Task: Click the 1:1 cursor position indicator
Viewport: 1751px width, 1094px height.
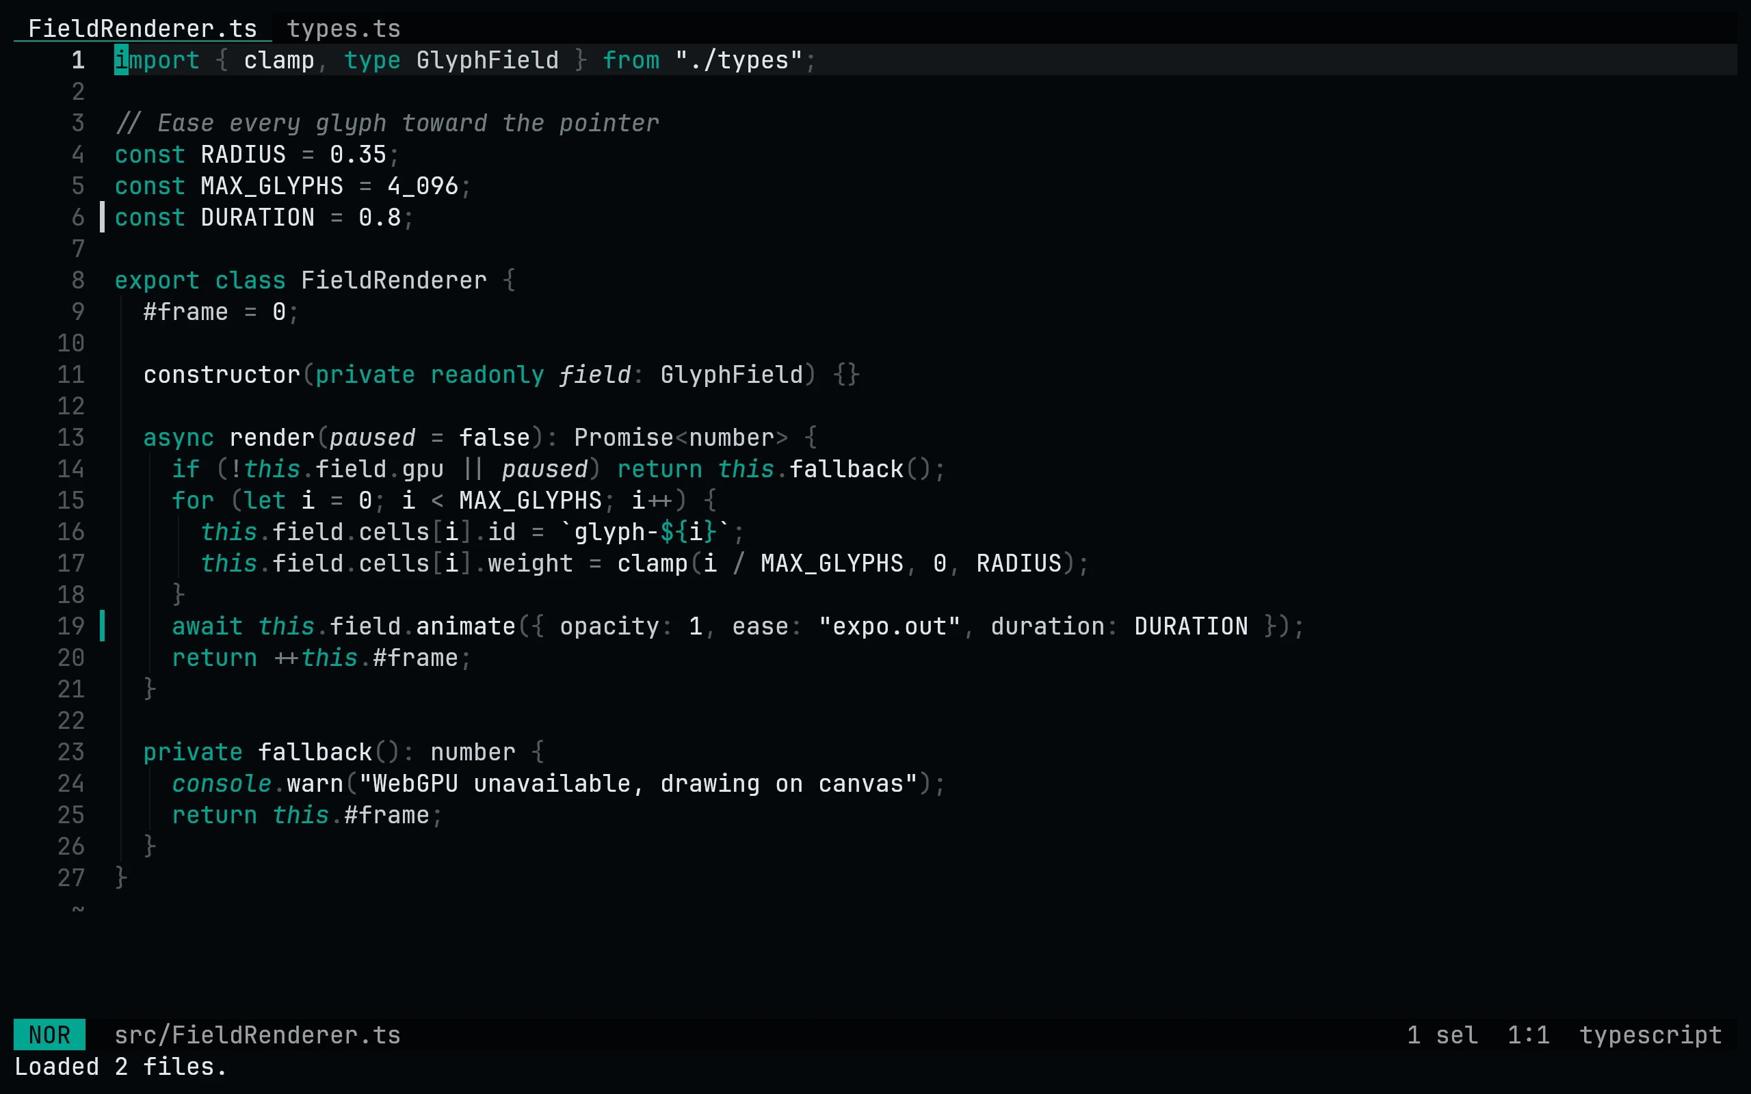Action: point(1528,1035)
